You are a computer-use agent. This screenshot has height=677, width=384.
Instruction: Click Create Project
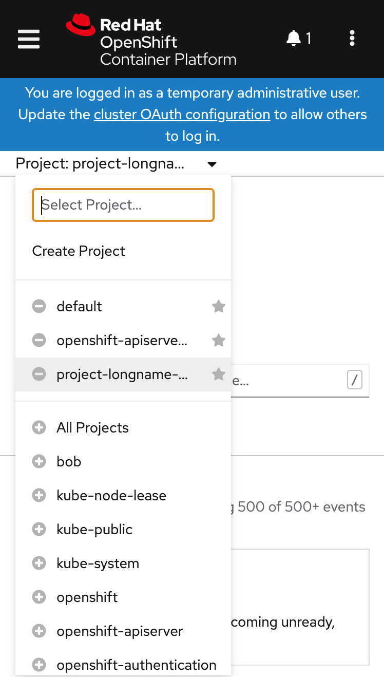click(x=79, y=251)
